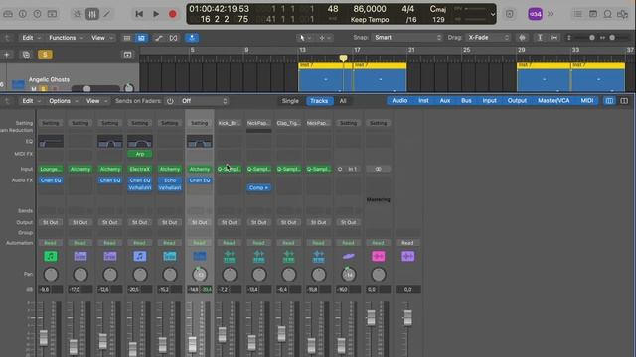Toggle the automation view icon
This screenshot has width=636, height=357.
click(x=159, y=38)
